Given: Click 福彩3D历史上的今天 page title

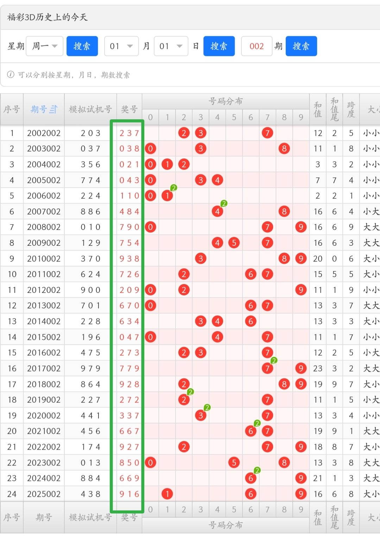Looking at the screenshot, I should click(47, 17).
